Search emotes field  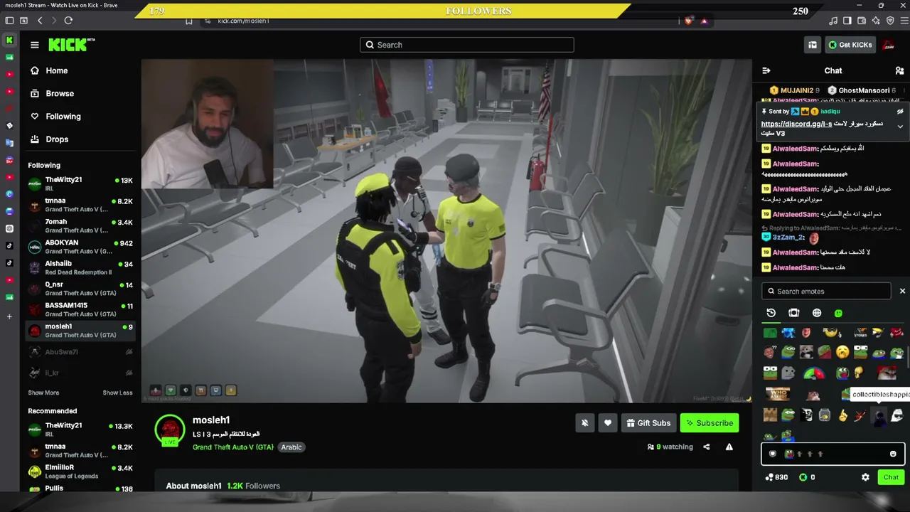click(x=827, y=291)
